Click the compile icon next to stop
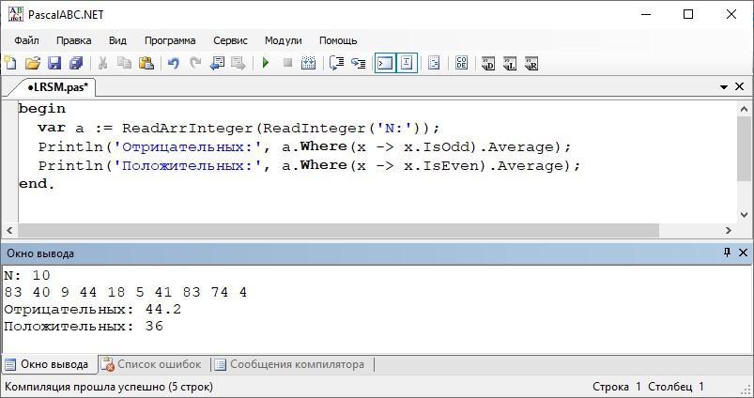The height and width of the screenshot is (398, 754). pyautogui.click(x=308, y=63)
